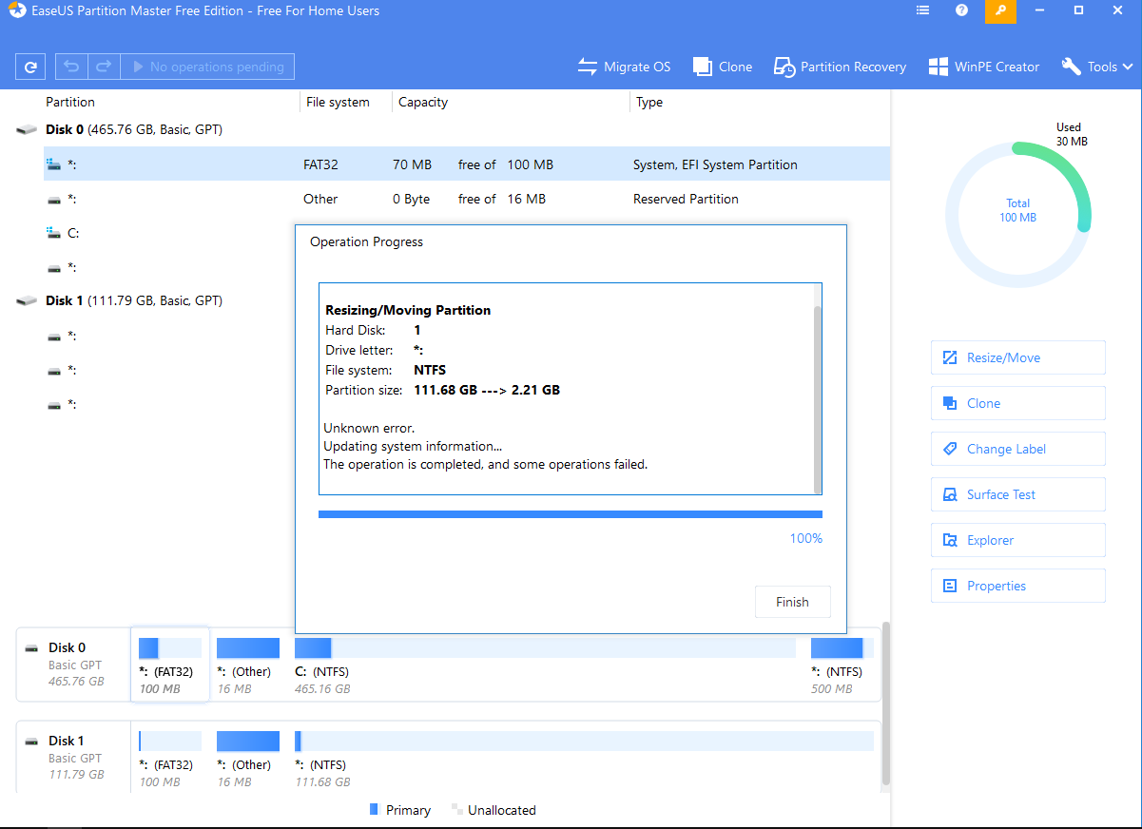This screenshot has height=829, width=1142.
Task: Click the orange key upgrade icon
Action: coord(999,10)
